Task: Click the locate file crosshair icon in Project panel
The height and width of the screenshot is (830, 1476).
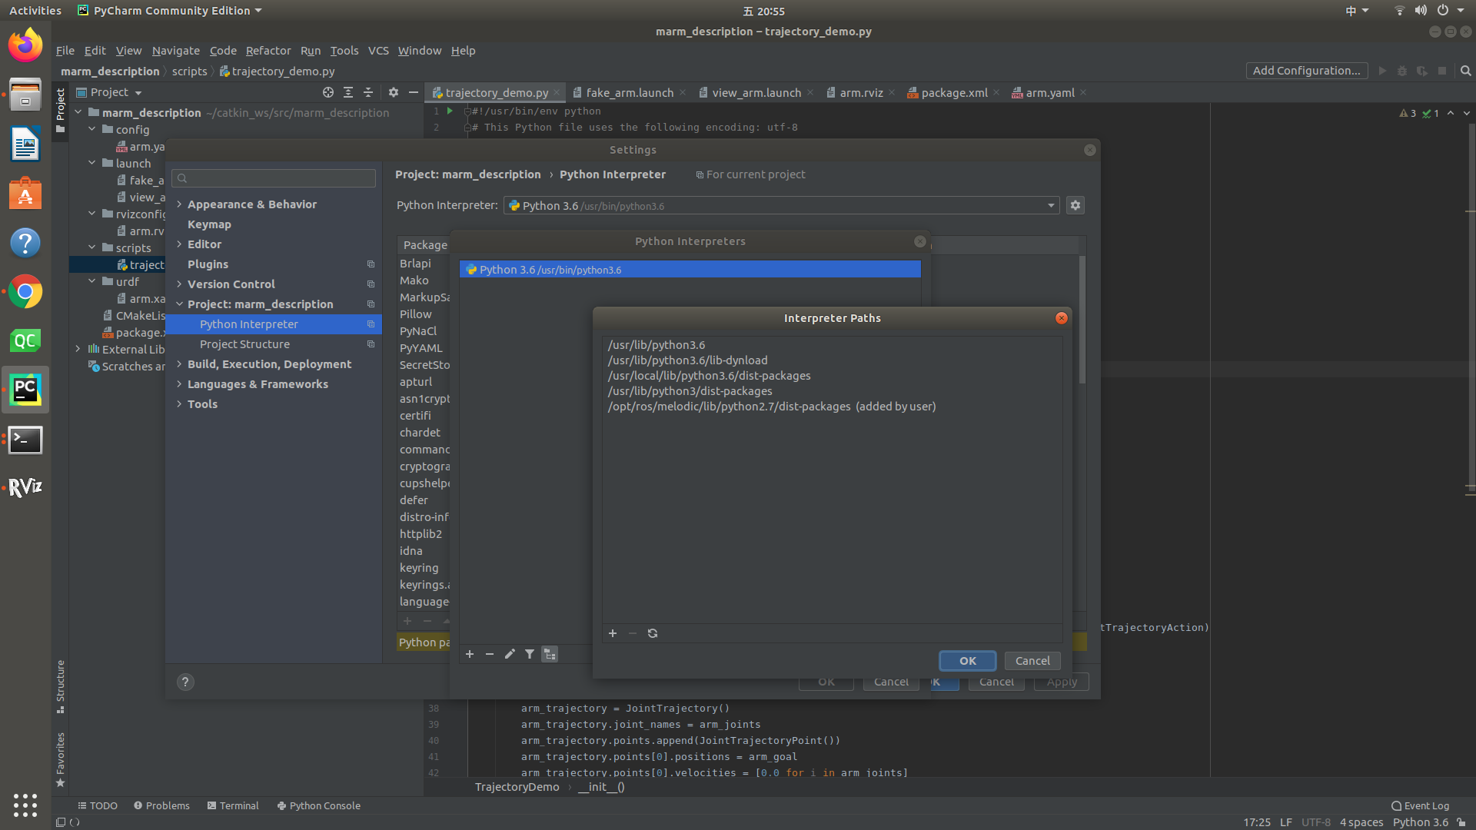Action: click(328, 92)
